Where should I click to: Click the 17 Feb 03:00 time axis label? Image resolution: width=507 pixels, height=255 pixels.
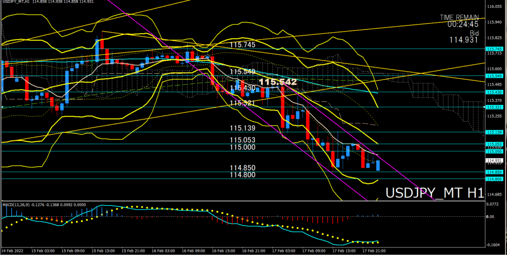pos(283,251)
